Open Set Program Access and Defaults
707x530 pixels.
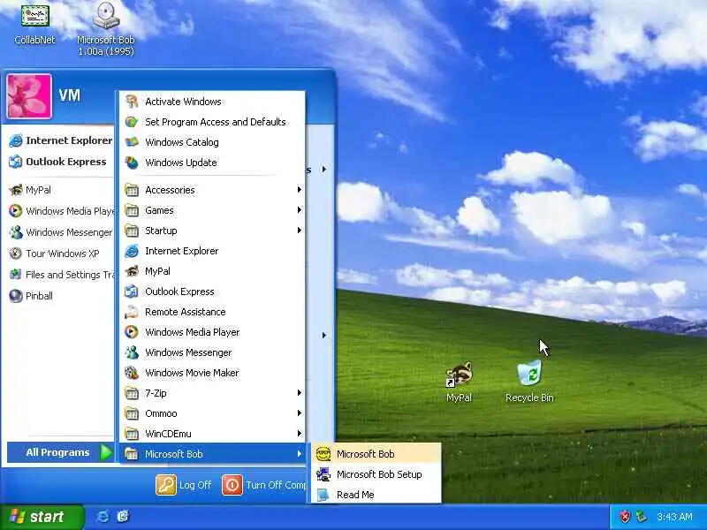212,122
